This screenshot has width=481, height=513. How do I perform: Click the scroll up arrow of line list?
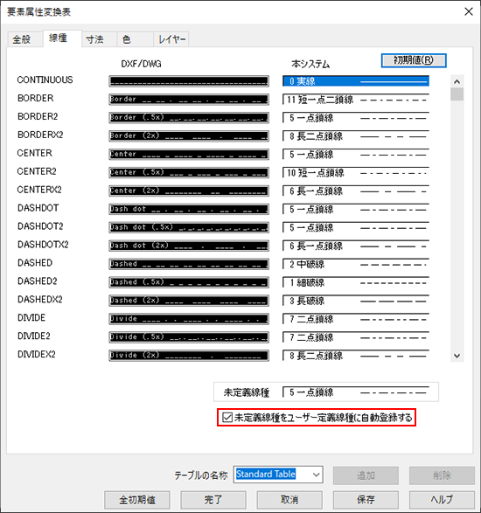[457, 81]
